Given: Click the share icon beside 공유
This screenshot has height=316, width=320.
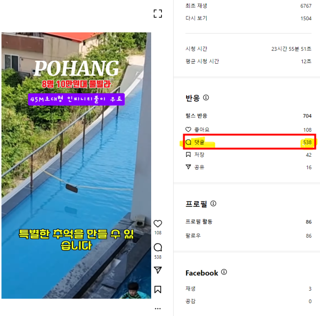Looking at the screenshot, I should 188,167.
